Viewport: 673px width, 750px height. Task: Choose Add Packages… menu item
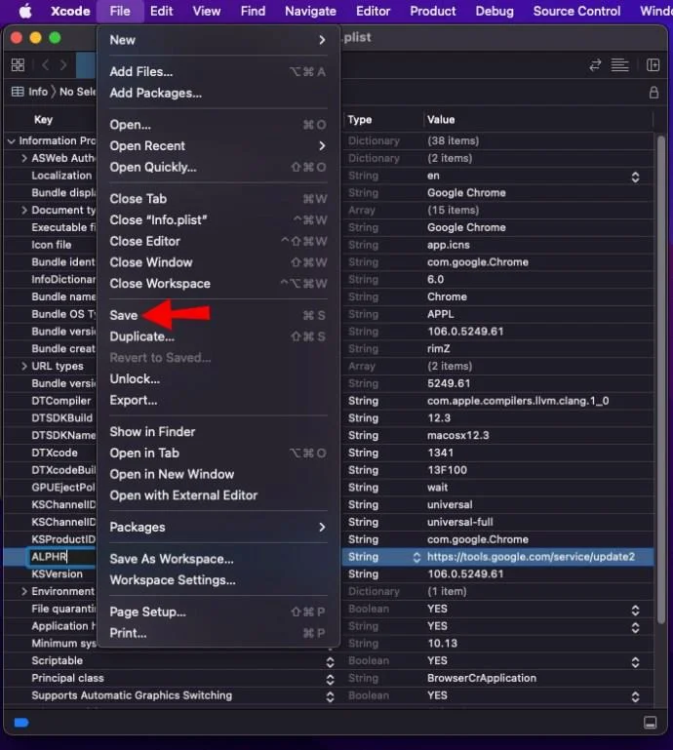tap(218, 93)
